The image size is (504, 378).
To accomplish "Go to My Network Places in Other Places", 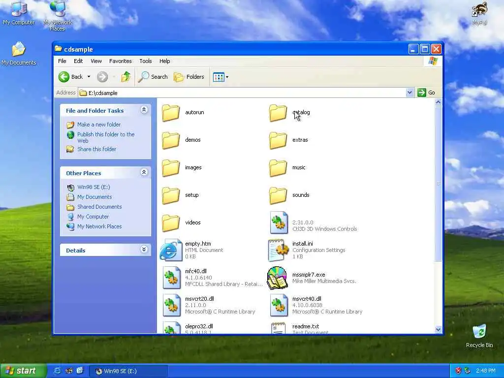I will click(99, 226).
